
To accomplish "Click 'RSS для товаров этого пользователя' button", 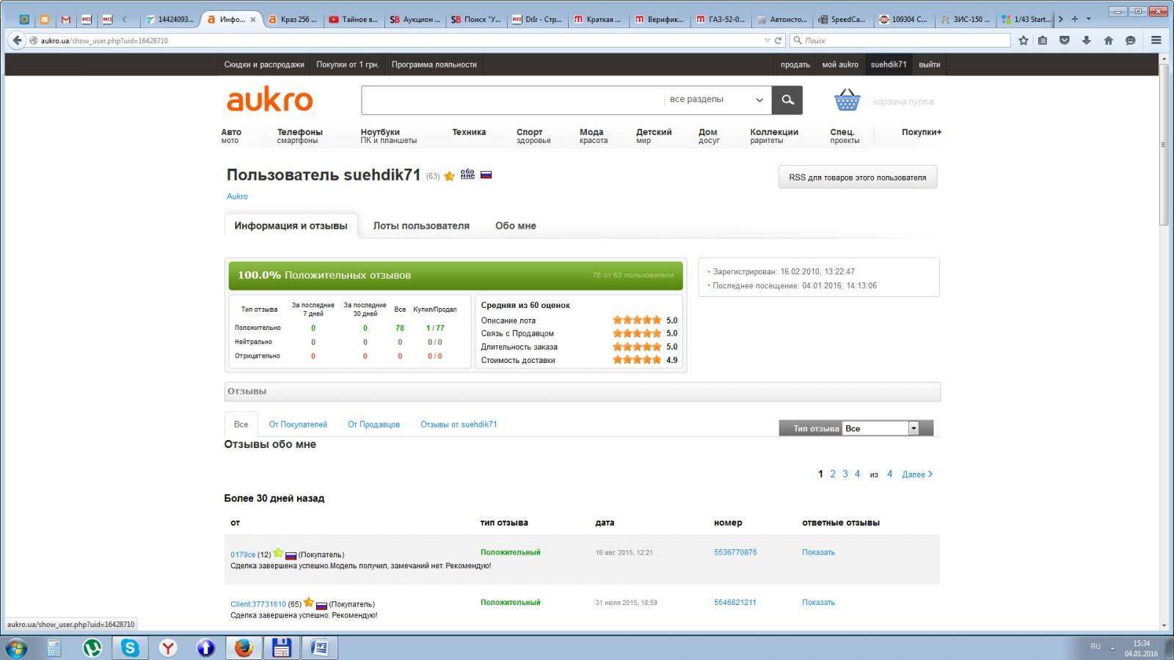I will 857,177.
